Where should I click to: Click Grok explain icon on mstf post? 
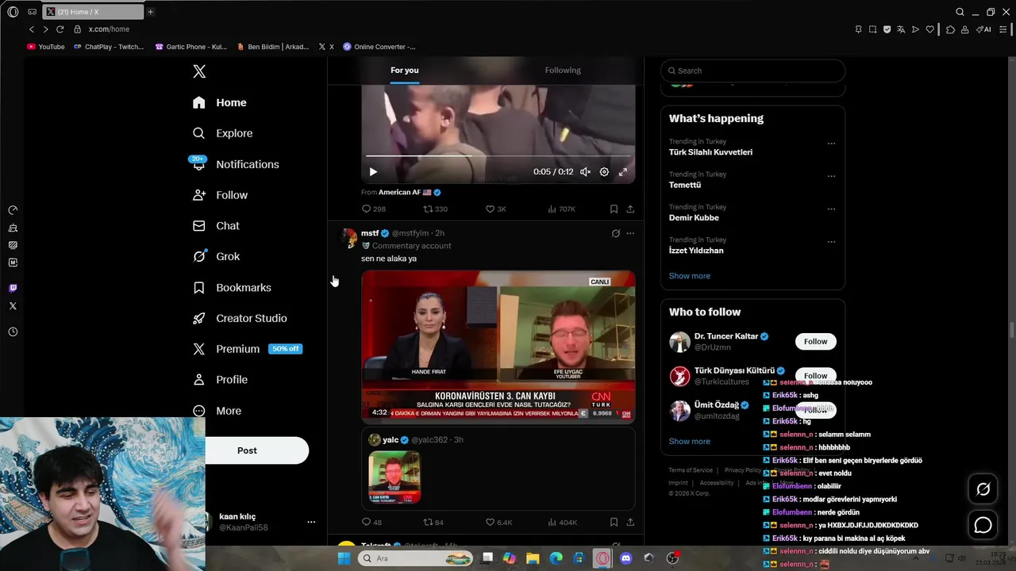(x=615, y=233)
